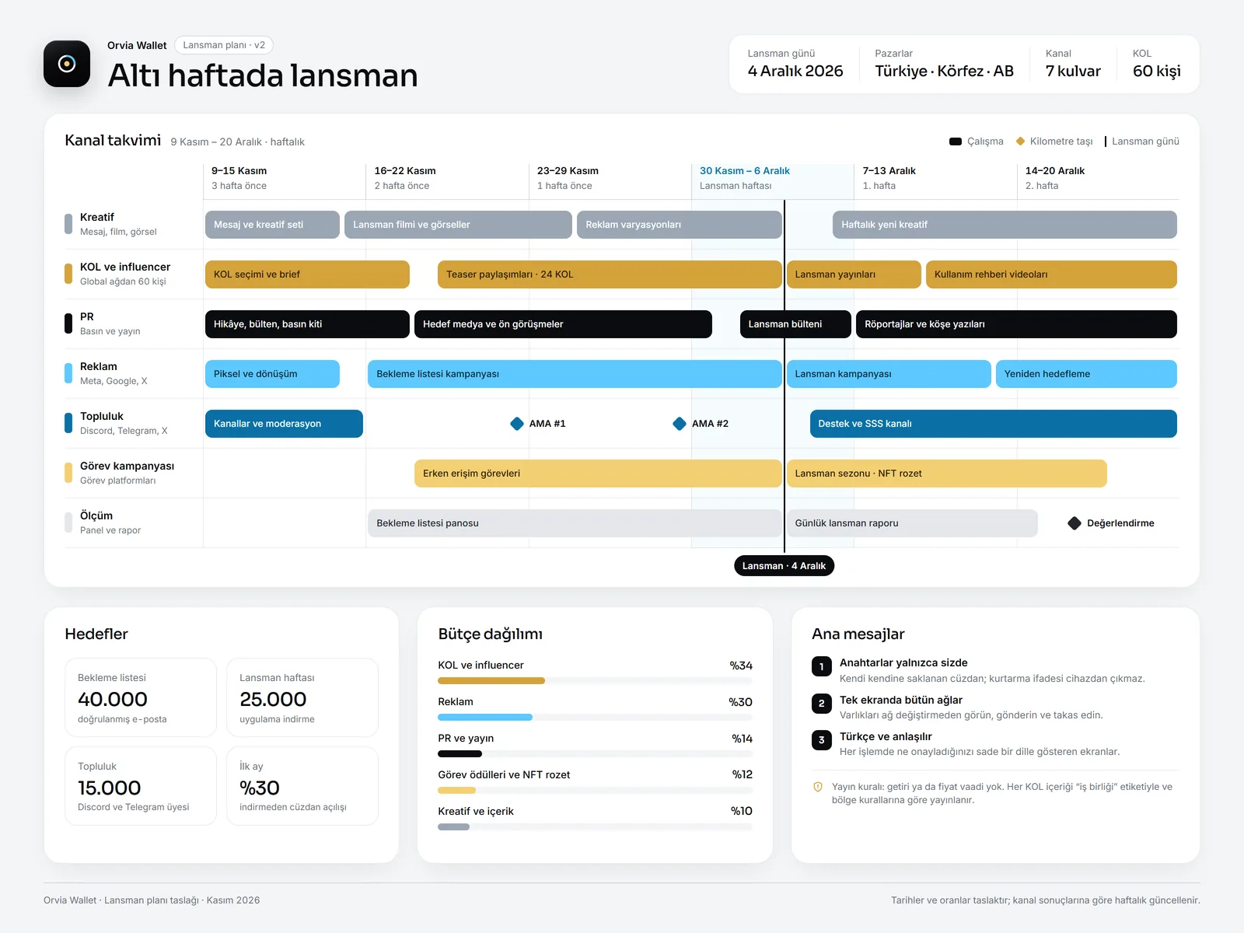Screen dimensions: 1244x933
Task: Click the KOL ve influencer row color swatch
Action: point(68,274)
